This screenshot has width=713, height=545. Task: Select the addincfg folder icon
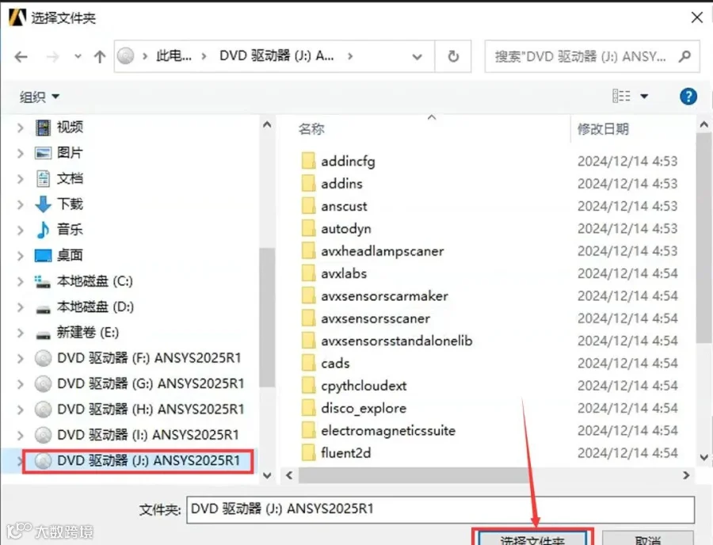coord(308,161)
